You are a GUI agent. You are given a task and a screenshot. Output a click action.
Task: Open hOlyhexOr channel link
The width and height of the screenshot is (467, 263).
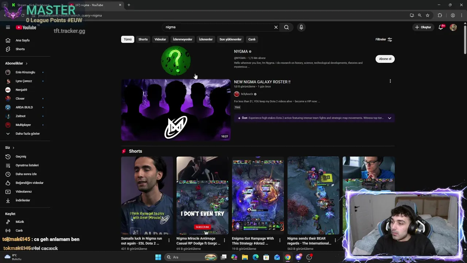click(247, 94)
